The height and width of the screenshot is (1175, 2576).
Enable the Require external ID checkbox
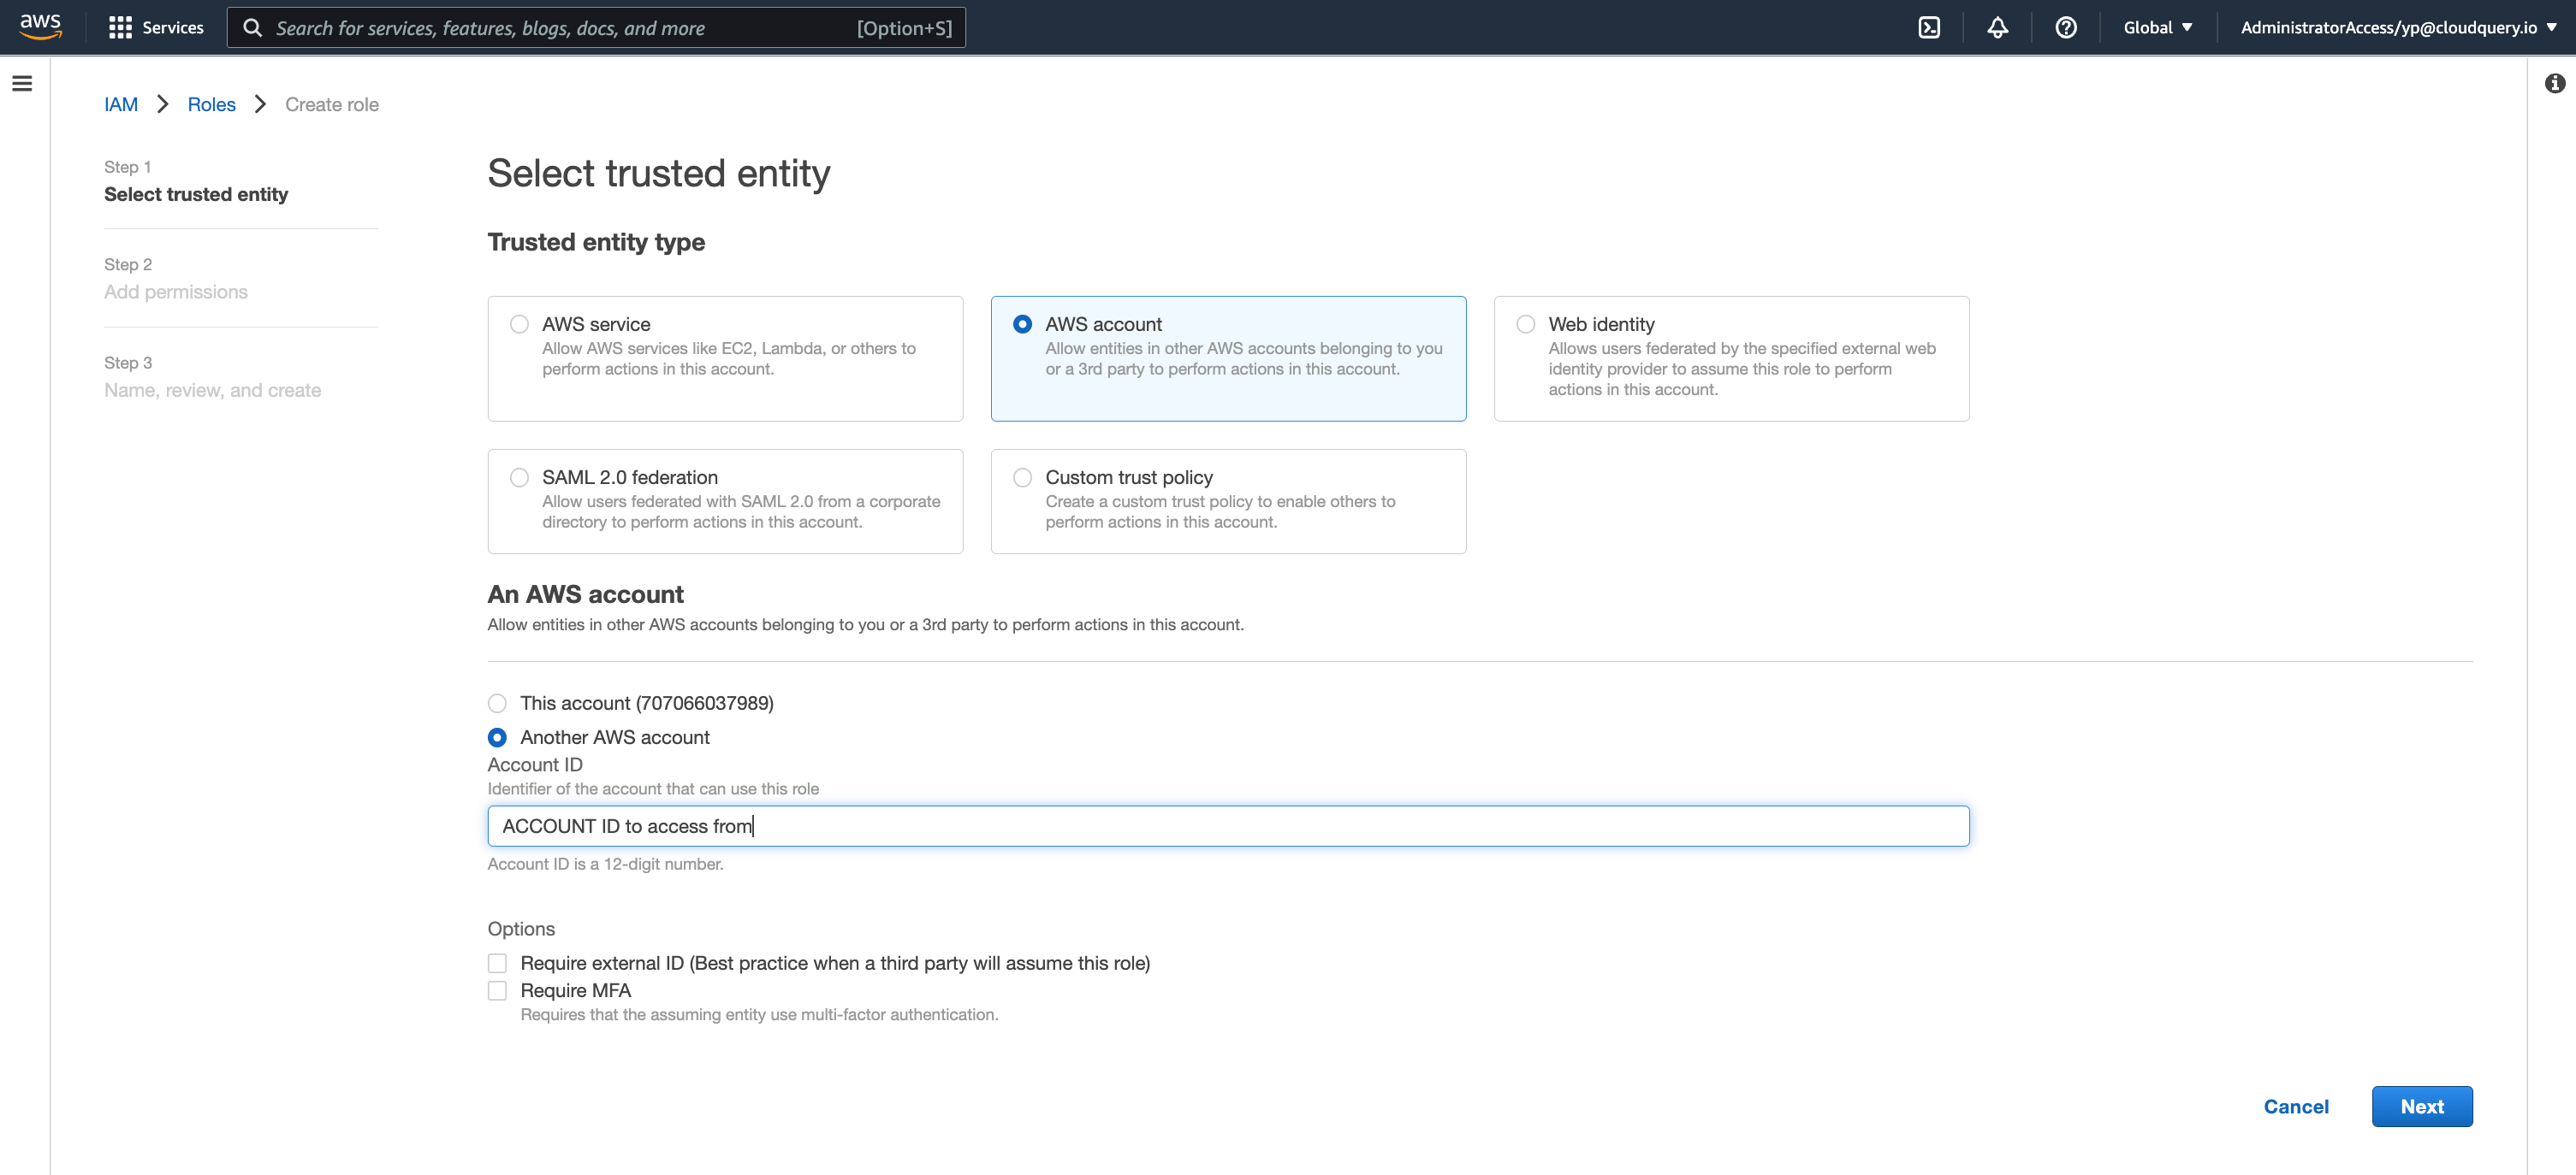(x=497, y=963)
